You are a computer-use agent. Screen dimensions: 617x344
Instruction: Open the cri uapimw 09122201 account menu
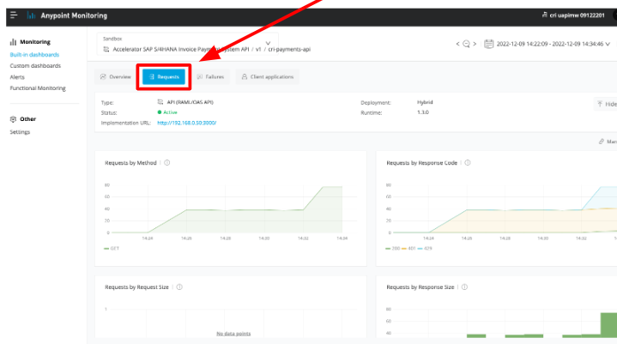pyautogui.click(x=573, y=15)
